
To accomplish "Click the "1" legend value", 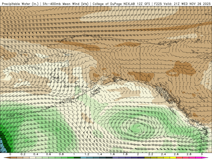I will tap(74, 154).
